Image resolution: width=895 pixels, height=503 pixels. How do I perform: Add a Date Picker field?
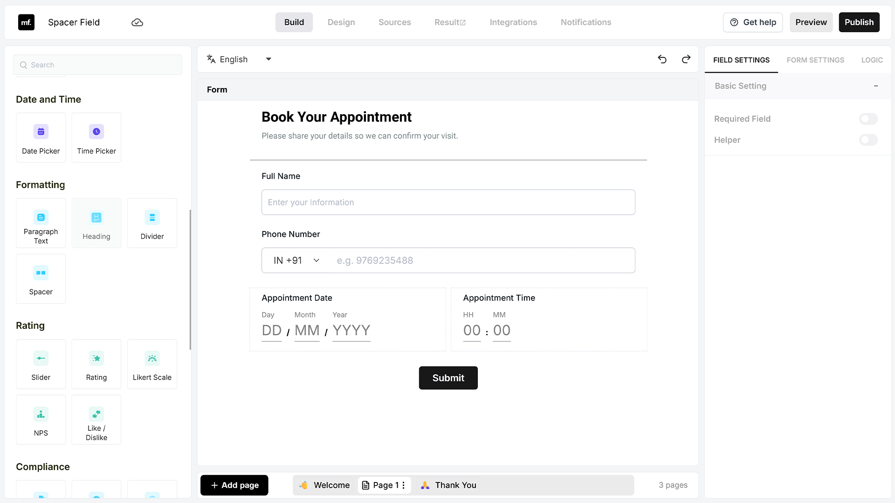[41, 138]
